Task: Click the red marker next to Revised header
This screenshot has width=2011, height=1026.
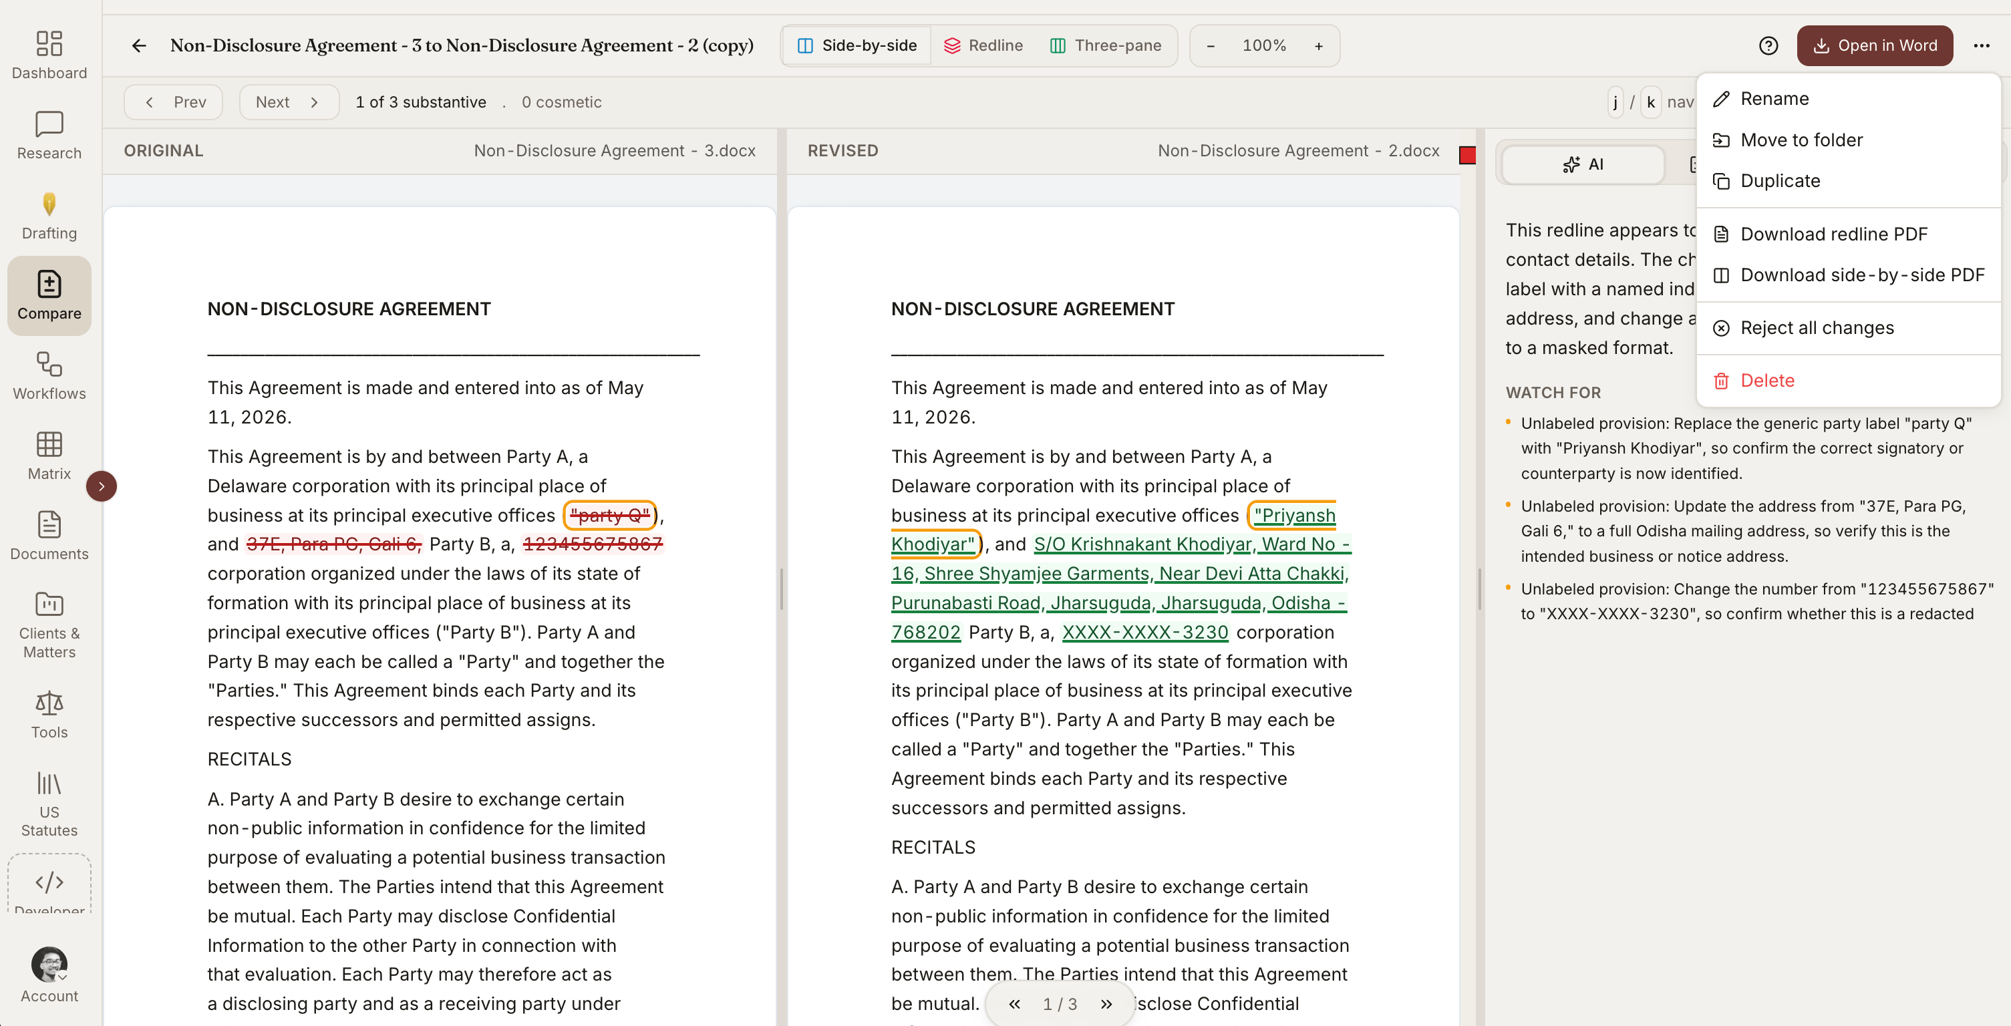Action: click(x=1468, y=155)
